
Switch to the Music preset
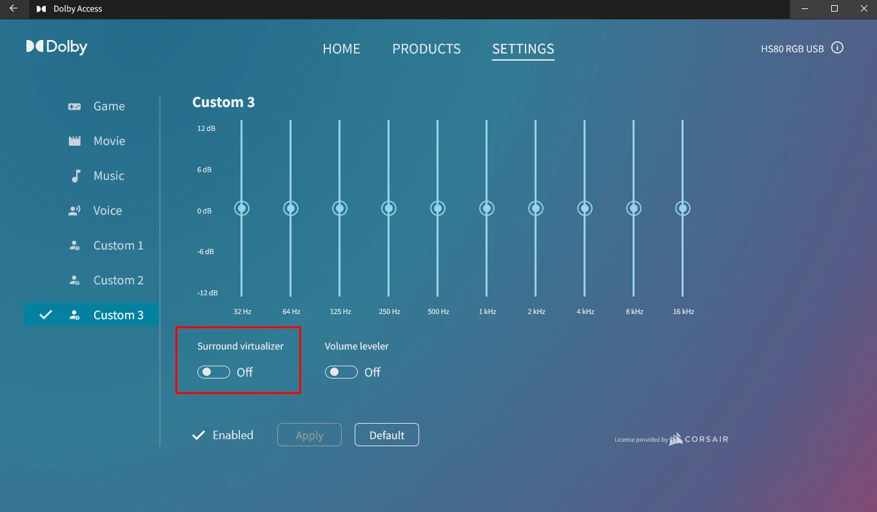click(92, 176)
